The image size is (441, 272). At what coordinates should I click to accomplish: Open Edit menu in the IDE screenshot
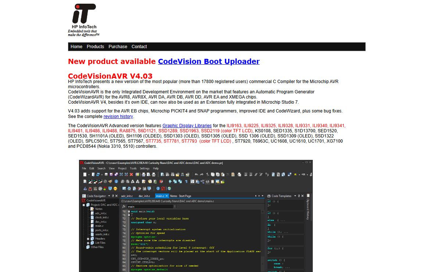(92, 168)
